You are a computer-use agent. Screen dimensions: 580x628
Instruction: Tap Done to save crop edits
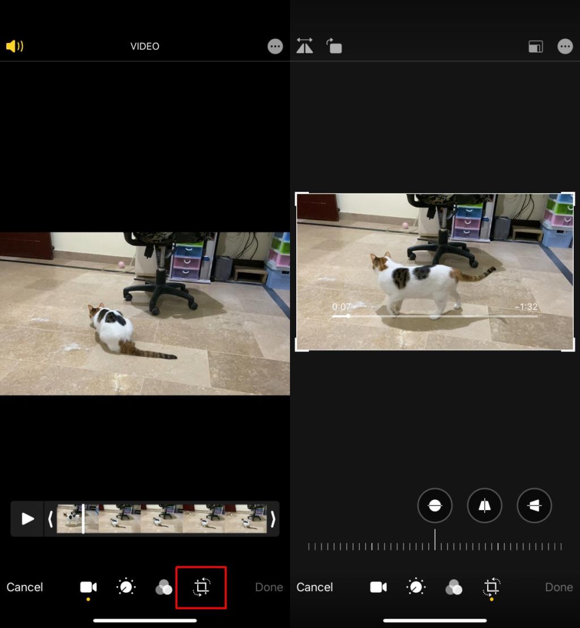[x=559, y=587]
